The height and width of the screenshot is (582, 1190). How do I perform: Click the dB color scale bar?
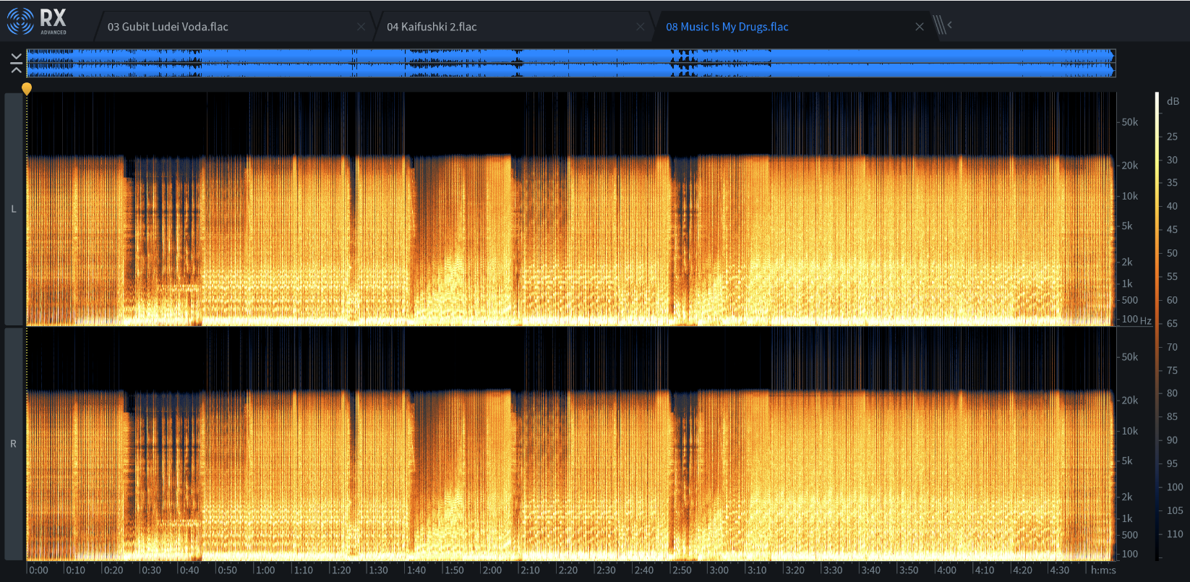(x=1157, y=326)
